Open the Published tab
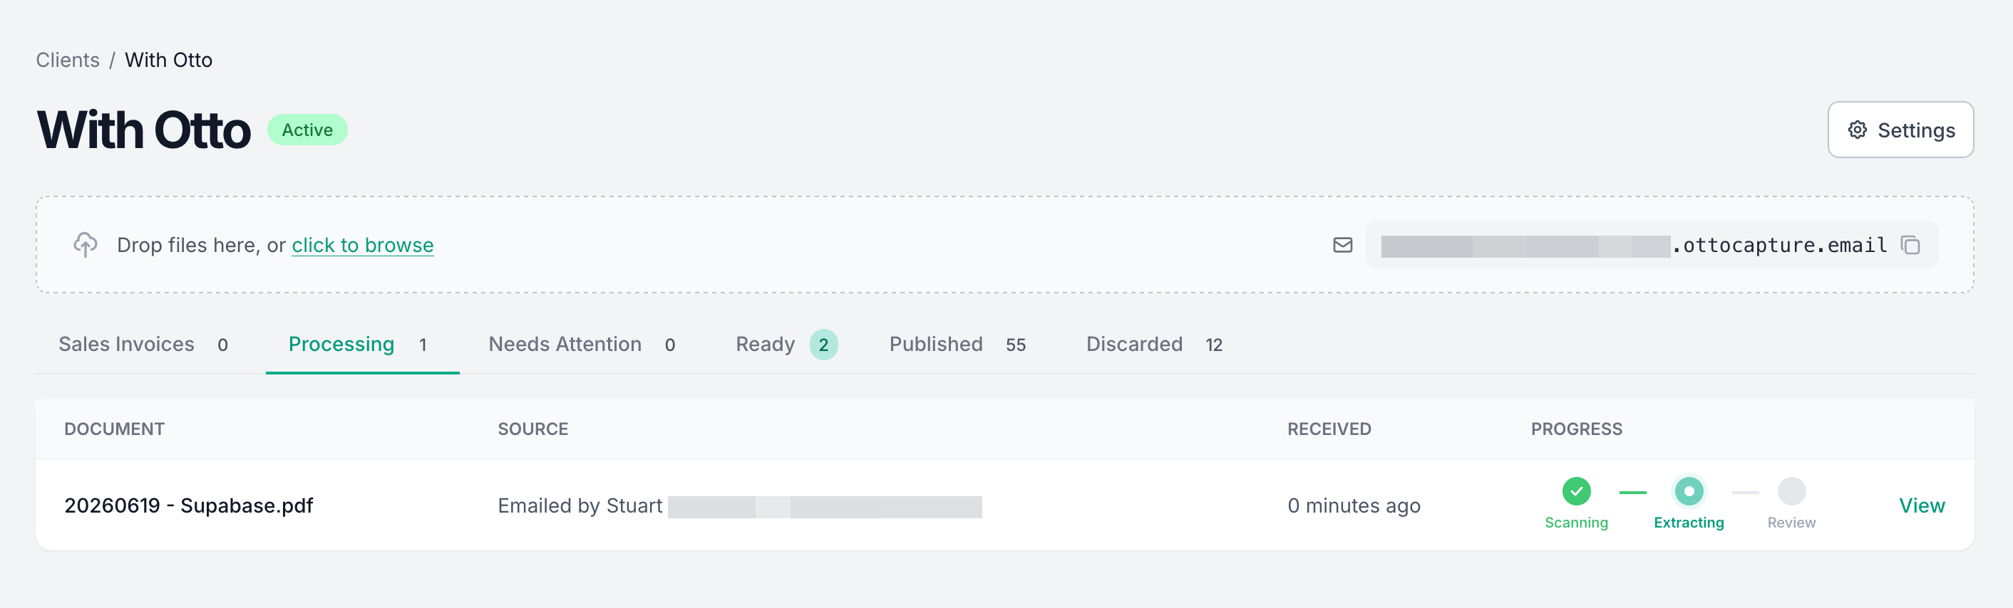The width and height of the screenshot is (2013, 608). coord(957,344)
